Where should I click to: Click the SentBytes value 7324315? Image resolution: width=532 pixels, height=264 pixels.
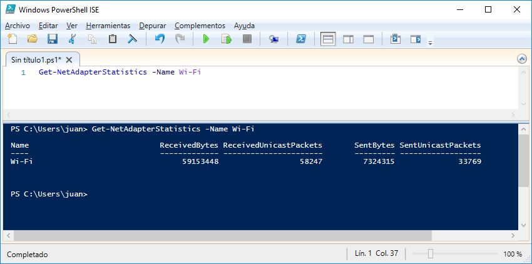tap(379, 161)
